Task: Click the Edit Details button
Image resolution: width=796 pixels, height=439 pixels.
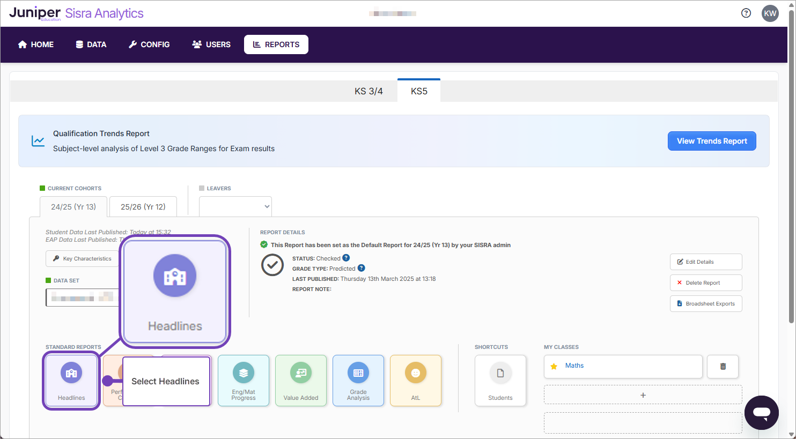Action: pos(706,262)
